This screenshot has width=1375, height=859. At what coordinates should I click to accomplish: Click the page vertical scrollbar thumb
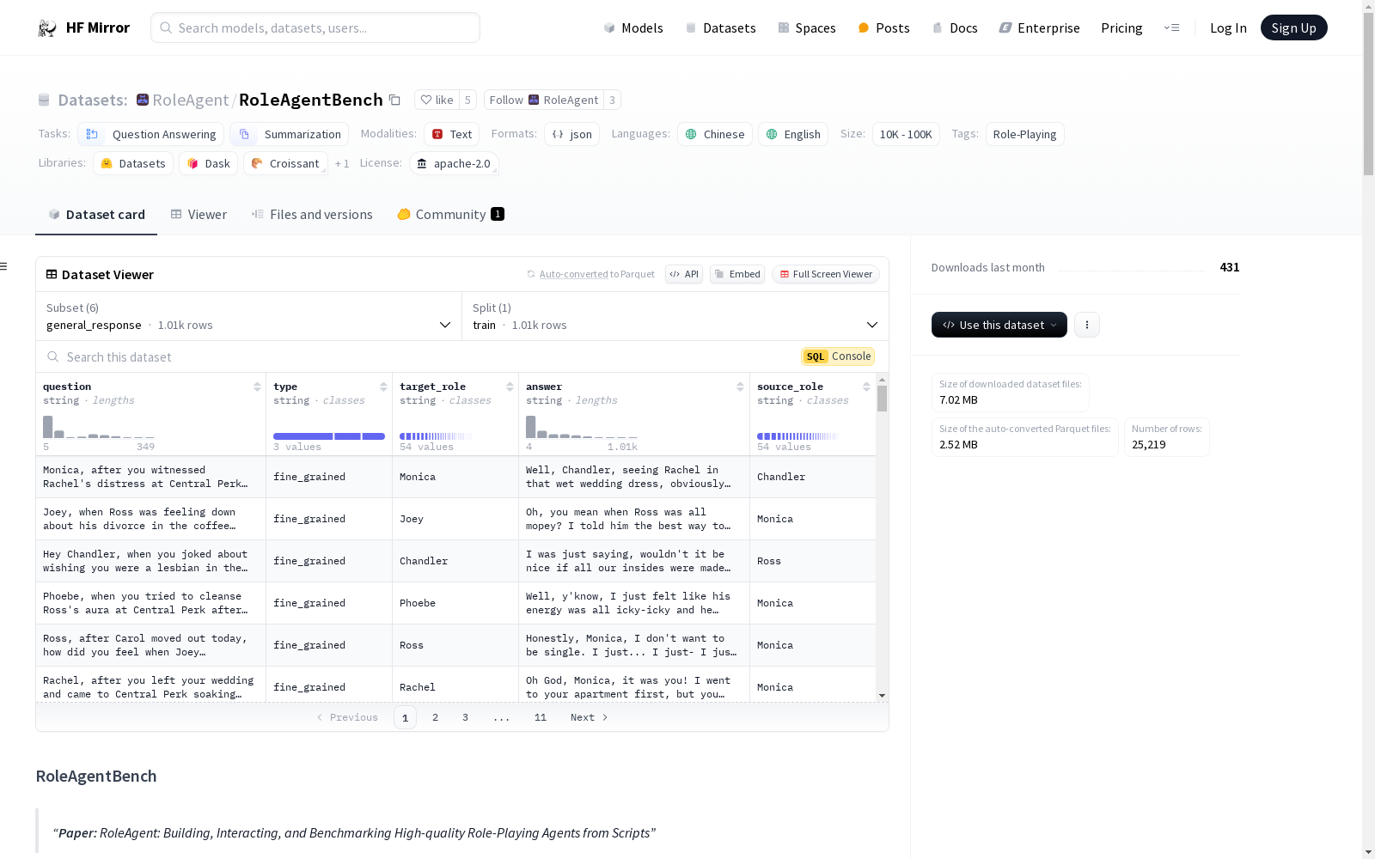pos(1368,94)
